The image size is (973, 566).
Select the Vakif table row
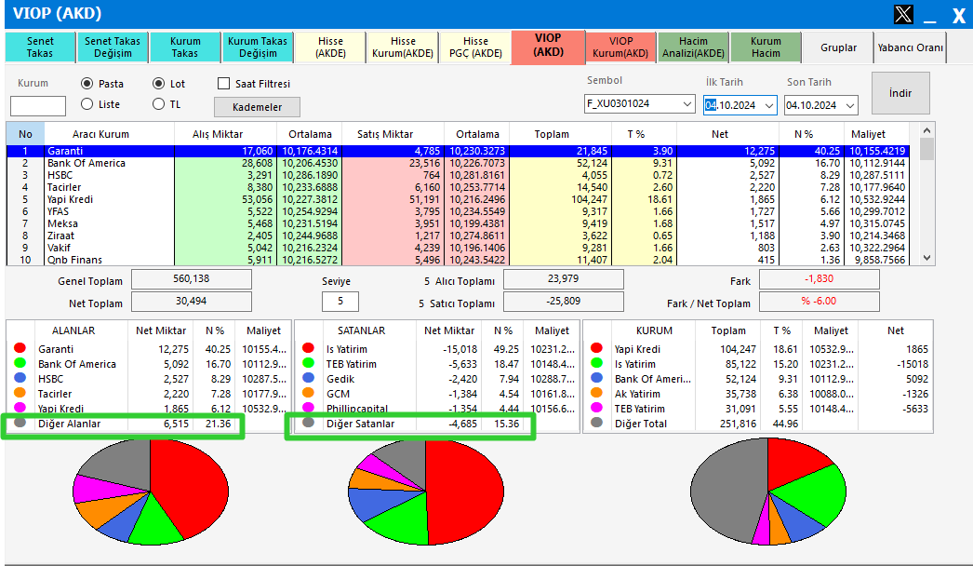(x=458, y=248)
